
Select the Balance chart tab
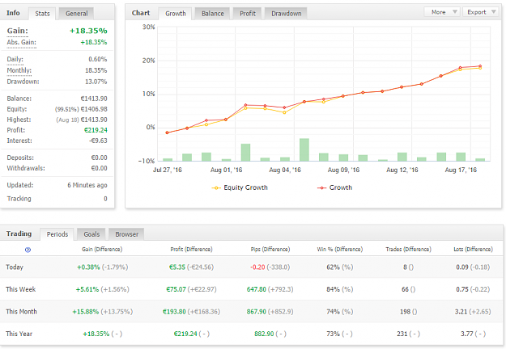[x=212, y=14]
